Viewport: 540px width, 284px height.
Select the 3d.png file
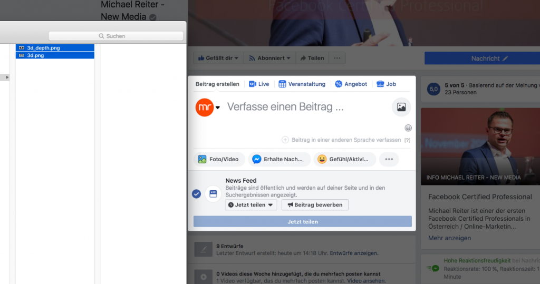pos(55,55)
